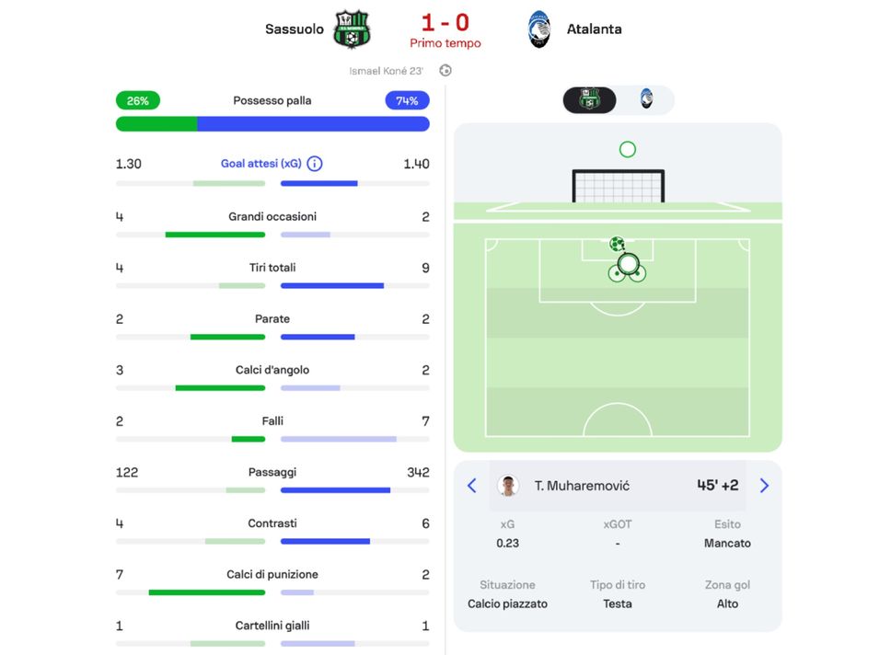Select the off-target shot marker above the goal

pyautogui.click(x=628, y=149)
